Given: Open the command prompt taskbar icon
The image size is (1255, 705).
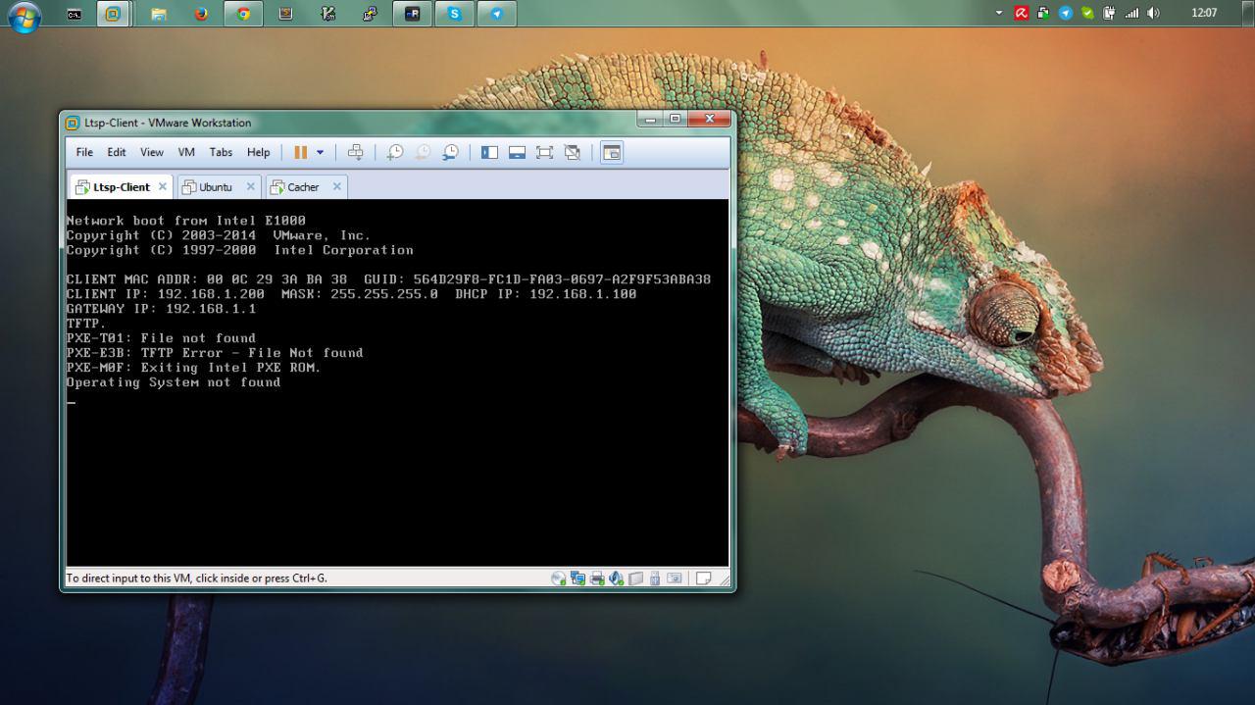Looking at the screenshot, I should tap(74, 14).
